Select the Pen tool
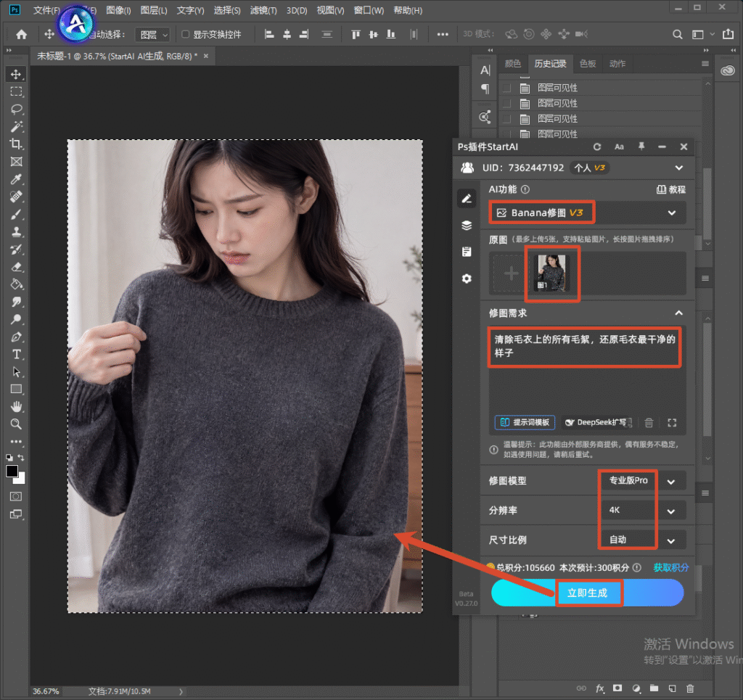 [x=16, y=337]
